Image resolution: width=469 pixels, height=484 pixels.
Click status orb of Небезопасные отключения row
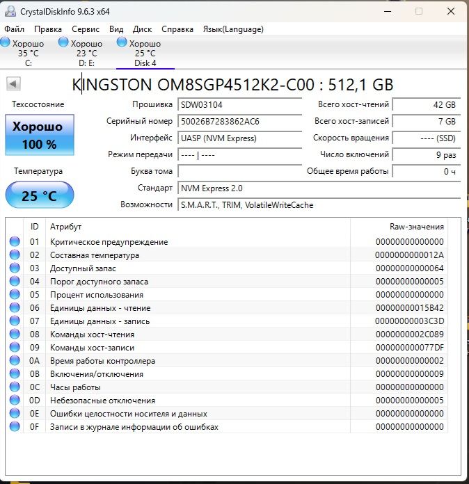click(15, 400)
